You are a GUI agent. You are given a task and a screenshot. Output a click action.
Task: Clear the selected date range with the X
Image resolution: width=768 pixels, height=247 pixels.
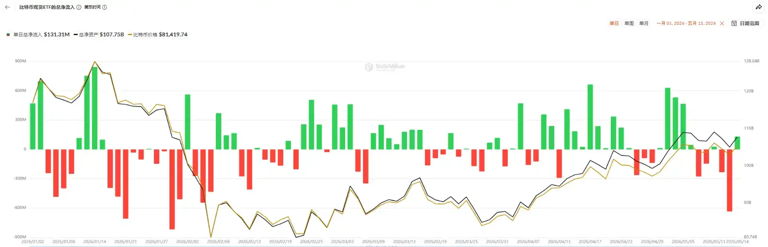pyautogui.click(x=722, y=23)
